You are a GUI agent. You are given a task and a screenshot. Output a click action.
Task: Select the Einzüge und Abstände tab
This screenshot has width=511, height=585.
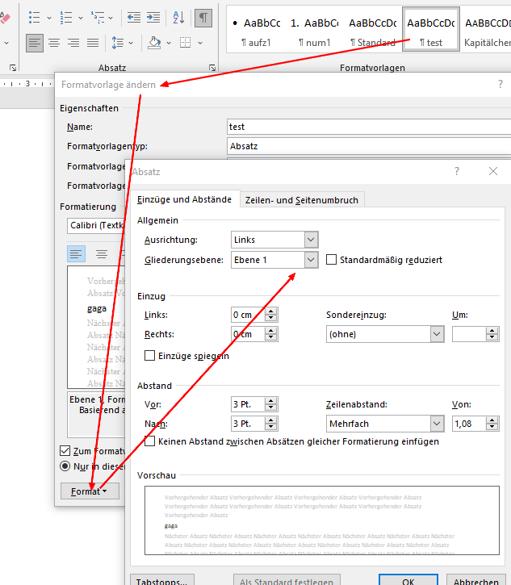[184, 199]
